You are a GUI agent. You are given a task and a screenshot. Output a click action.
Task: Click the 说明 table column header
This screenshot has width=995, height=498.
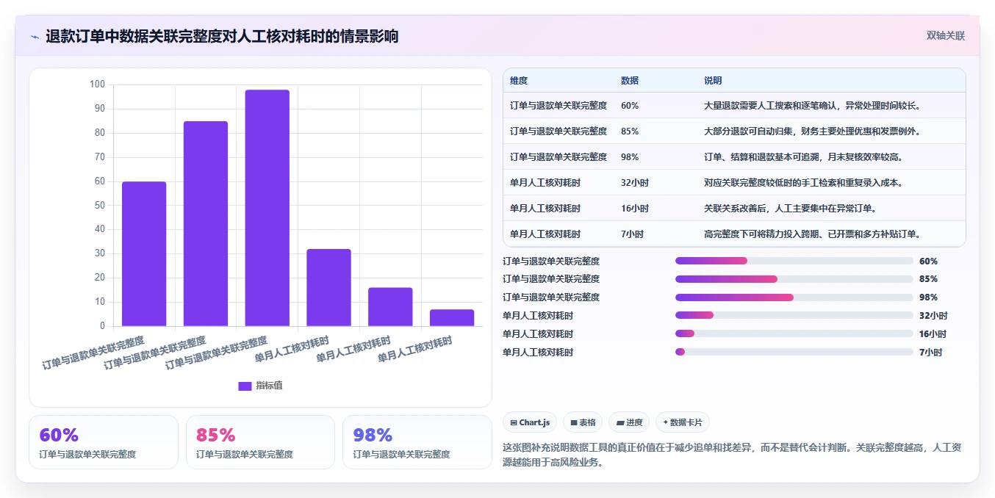[713, 81]
